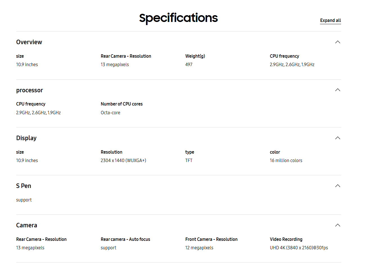Click the Octa-core value text
This screenshot has height=269, width=365.
point(110,113)
